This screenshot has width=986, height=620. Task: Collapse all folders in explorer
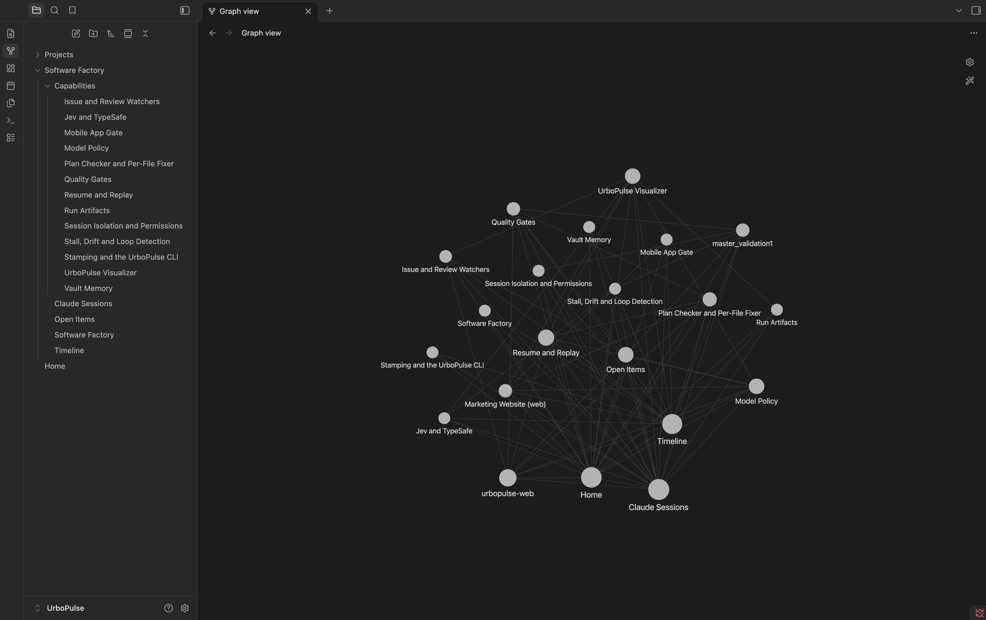(146, 34)
